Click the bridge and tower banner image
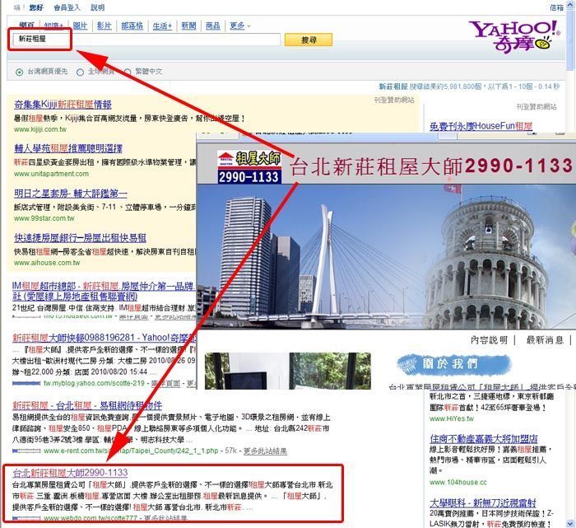576x528 pixels. [x=386, y=257]
